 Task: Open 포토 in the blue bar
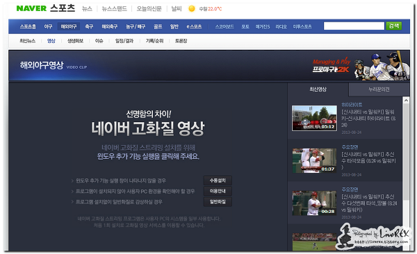click(245, 26)
